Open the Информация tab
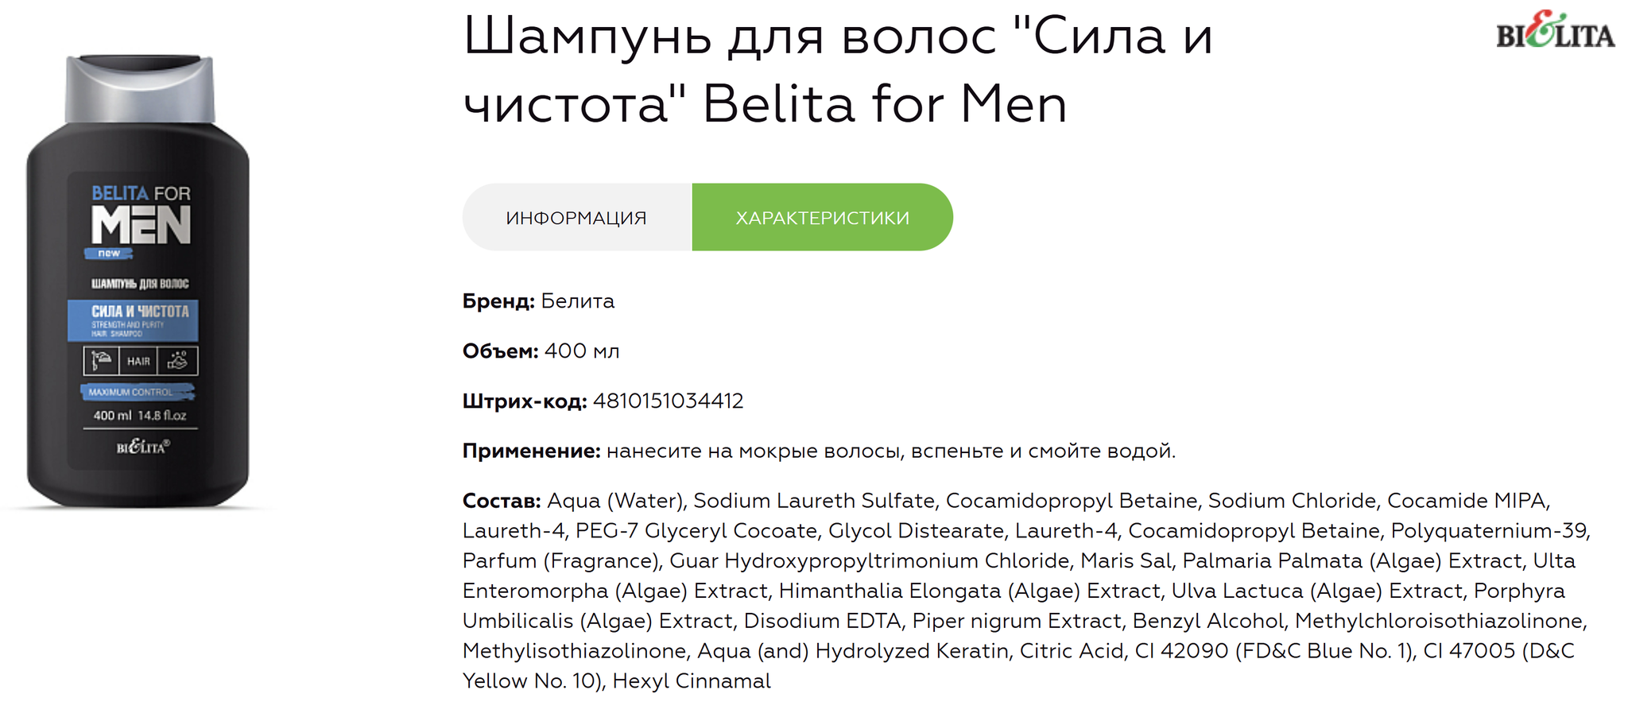 577,218
